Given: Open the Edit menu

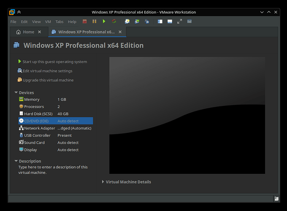Looking at the screenshot, I should point(24,22).
